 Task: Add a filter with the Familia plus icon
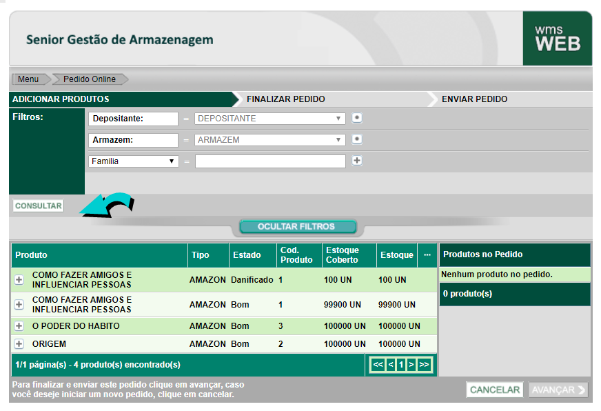[357, 161]
